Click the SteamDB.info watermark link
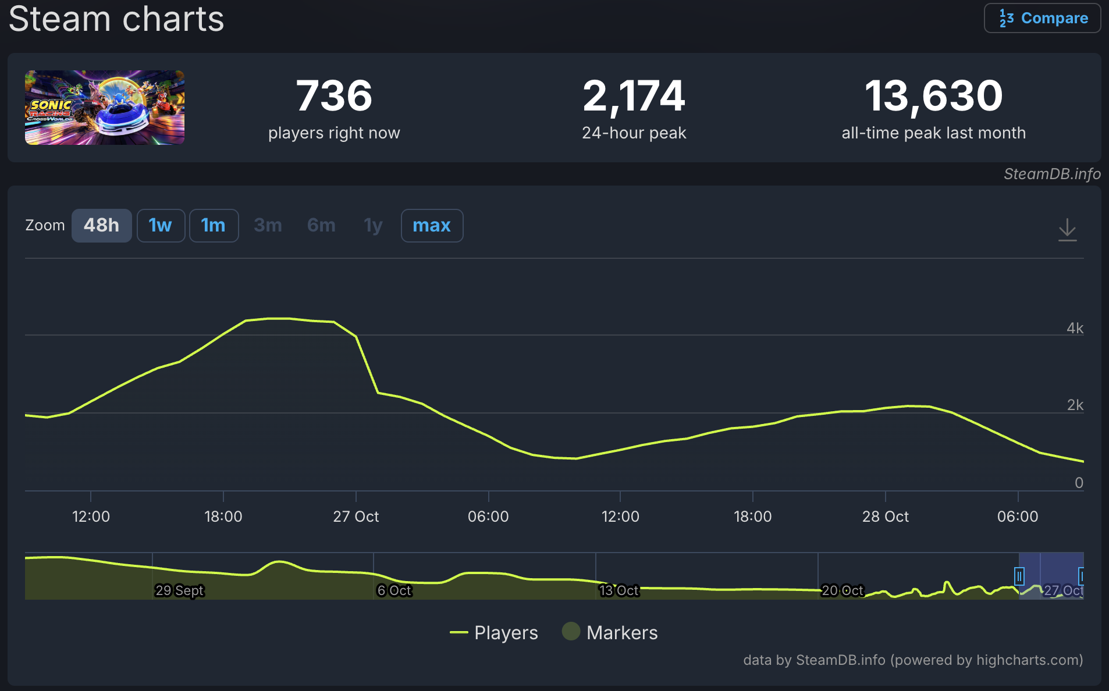 (1052, 174)
